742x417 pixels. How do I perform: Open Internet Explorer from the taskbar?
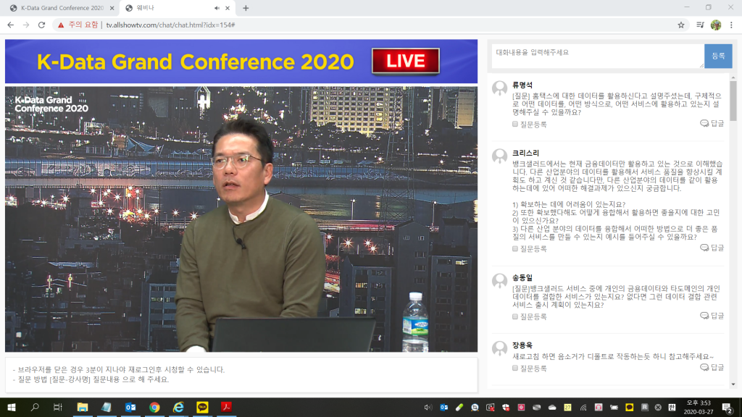point(178,407)
